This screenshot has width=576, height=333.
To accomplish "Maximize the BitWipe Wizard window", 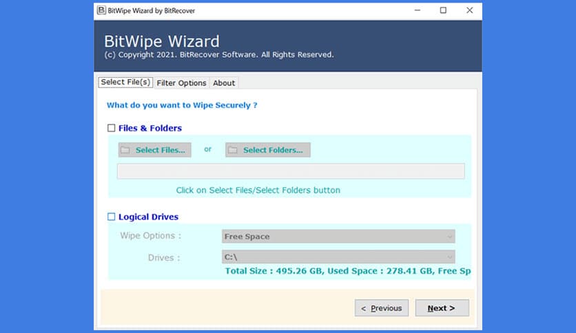I will [x=444, y=10].
